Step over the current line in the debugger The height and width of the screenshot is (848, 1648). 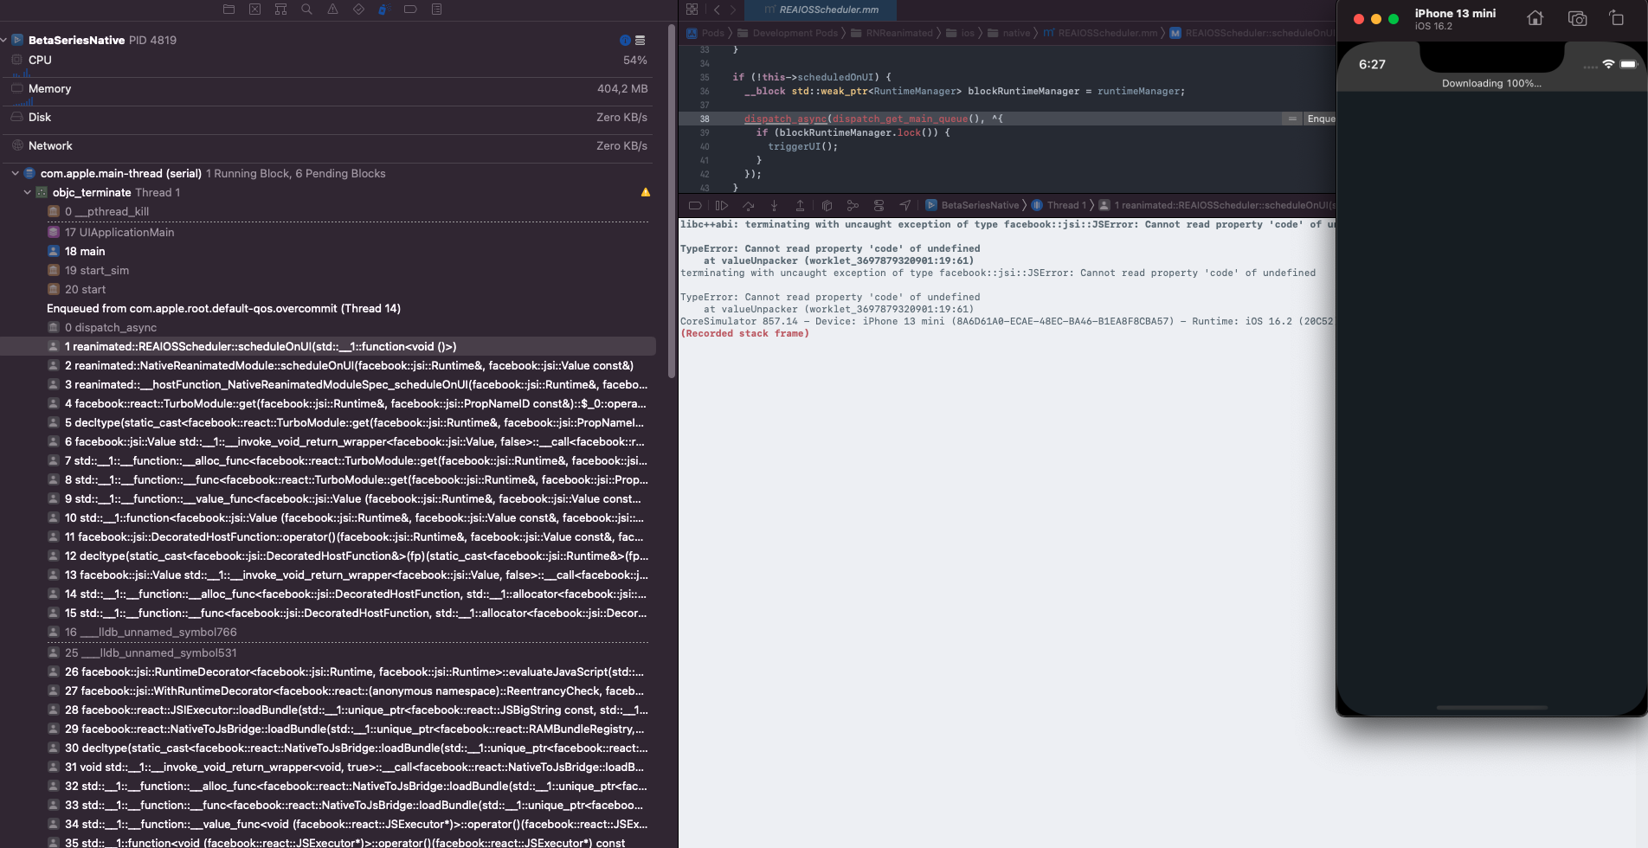748,205
